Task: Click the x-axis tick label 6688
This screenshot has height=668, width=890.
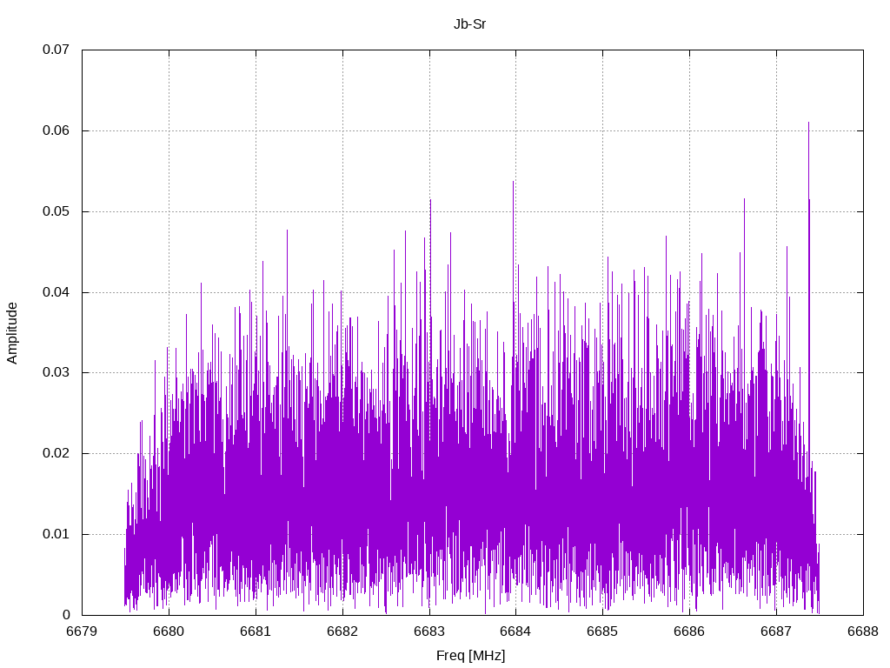Action: coord(863,631)
